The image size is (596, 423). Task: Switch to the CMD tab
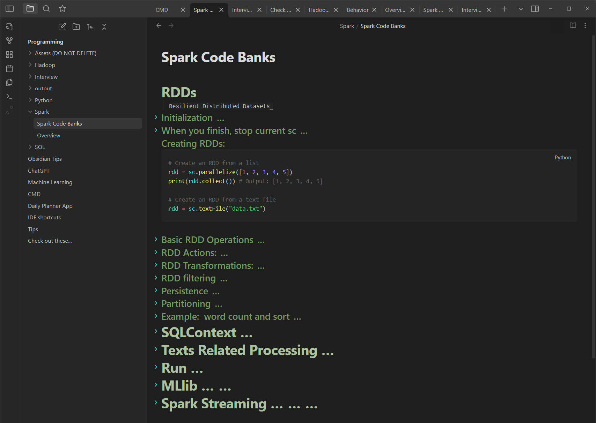tap(162, 10)
